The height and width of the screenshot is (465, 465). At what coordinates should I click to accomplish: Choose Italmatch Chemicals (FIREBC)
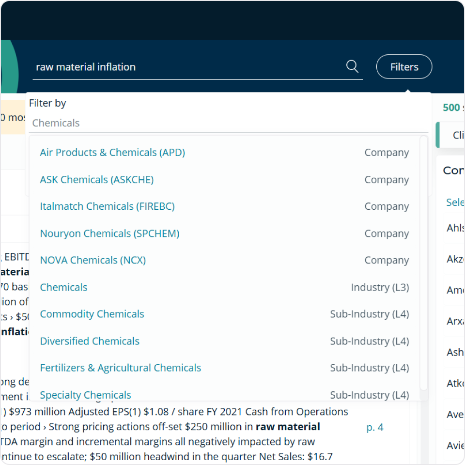coord(224,206)
